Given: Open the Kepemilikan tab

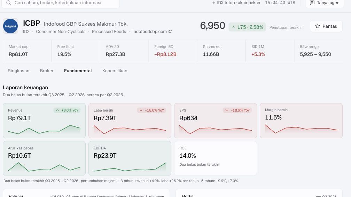Looking at the screenshot, I should [115, 71].
